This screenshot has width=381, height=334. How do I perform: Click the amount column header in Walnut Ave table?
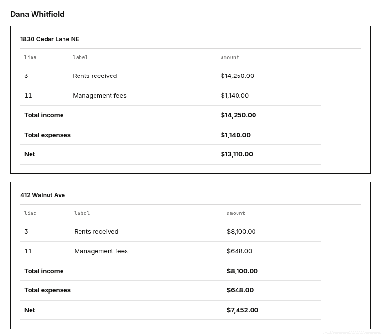236,213
